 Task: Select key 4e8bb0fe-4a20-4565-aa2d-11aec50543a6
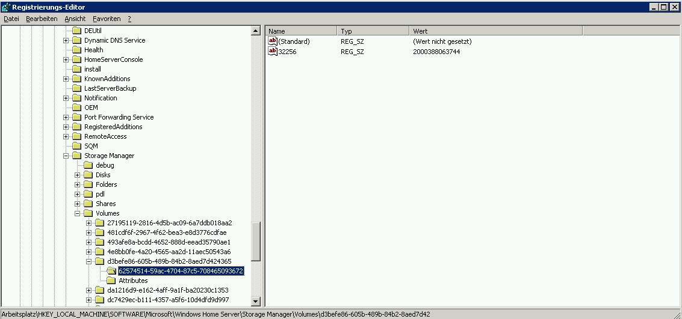[x=169, y=252]
